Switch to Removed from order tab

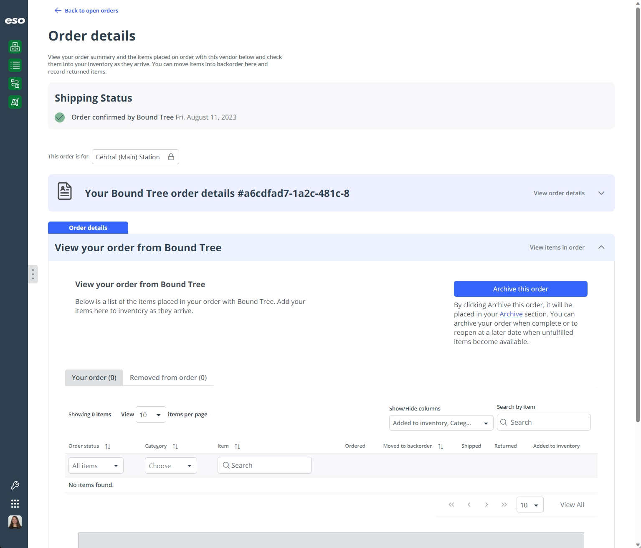pyautogui.click(x=168, y=377)
